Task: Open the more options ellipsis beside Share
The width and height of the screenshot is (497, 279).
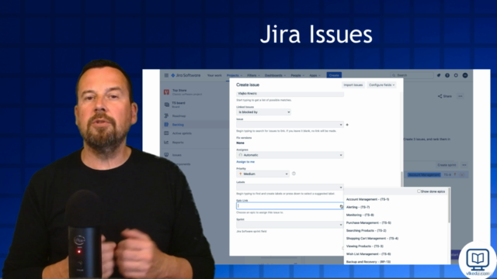Action: 461,96
